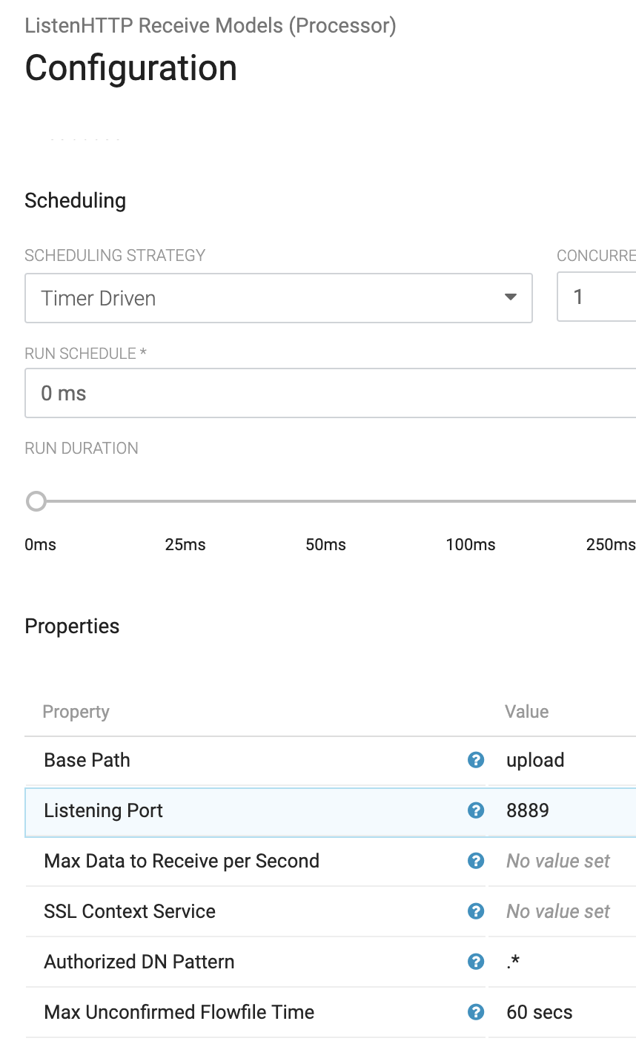Edit the 60 secs Flowfile Time value
The image size is (636, 1044).
(x=540, y=1012)
